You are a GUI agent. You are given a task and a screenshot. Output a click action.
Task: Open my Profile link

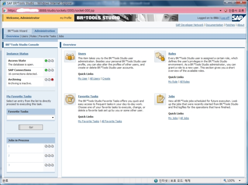tap(65, 18)
